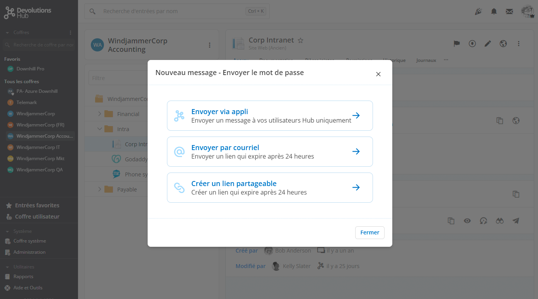
Task: Focus the Recherche d'entrées par nom field
Action: click(177, 11)
